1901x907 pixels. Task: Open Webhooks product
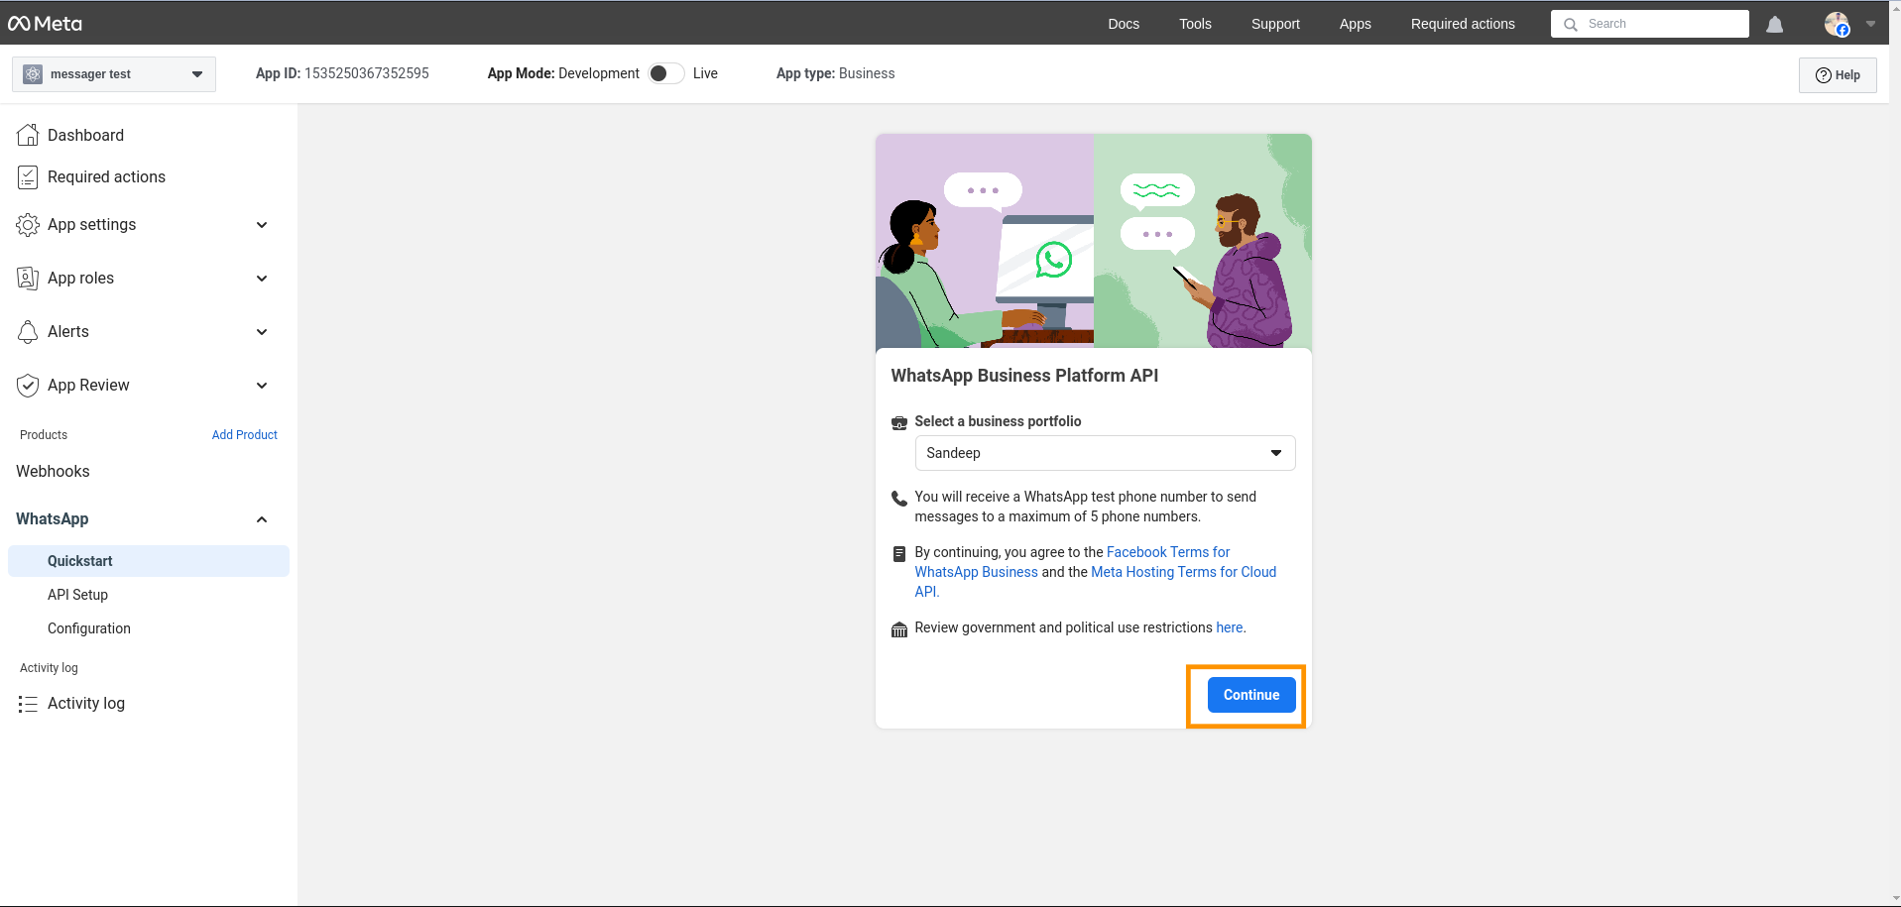pos(53,472)
